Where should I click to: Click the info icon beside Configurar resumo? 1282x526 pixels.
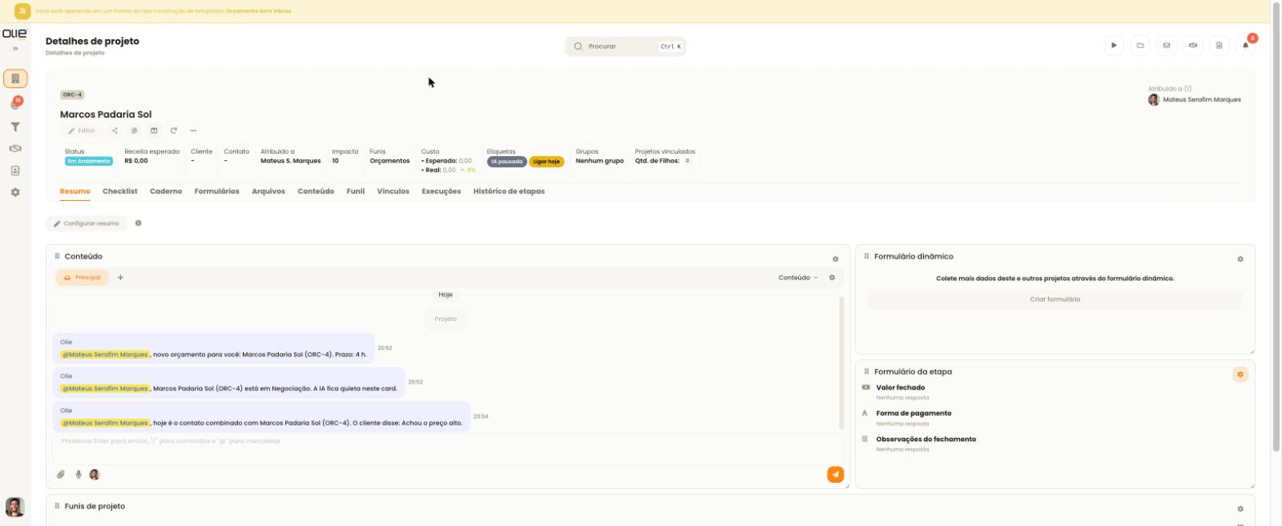pos(138,223)
